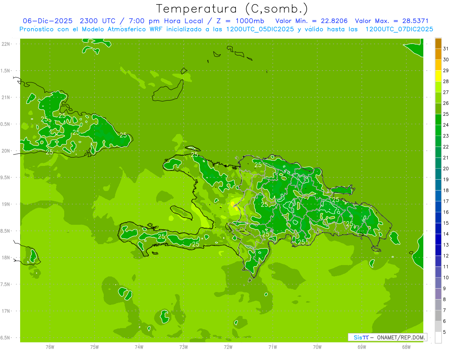Click the colorbar scale value '18'
Viewport: 456px width, 352px height.
pyautogui.click(x=446, y=190)
